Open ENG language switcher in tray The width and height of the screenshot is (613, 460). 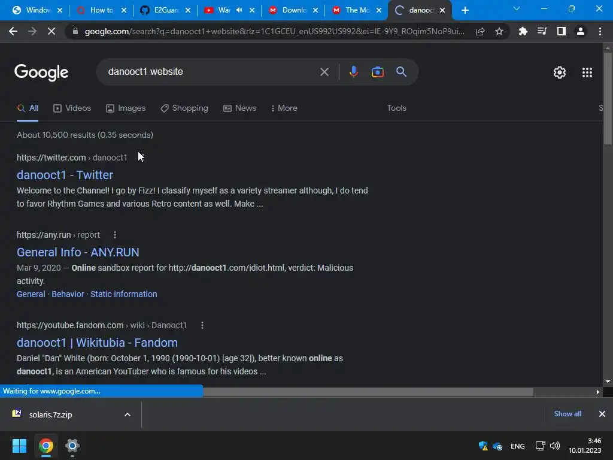click(518, 446)
